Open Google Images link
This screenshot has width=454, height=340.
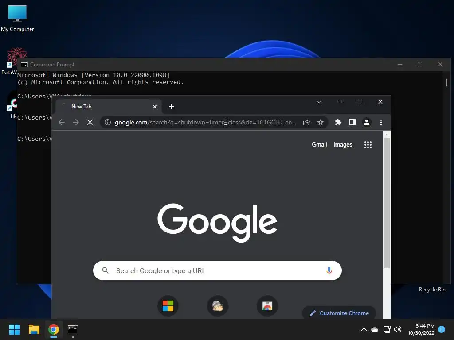point(343,145)
